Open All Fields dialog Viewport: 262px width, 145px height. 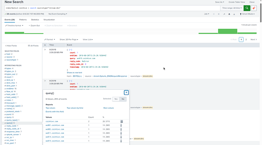tap(33, 46)
